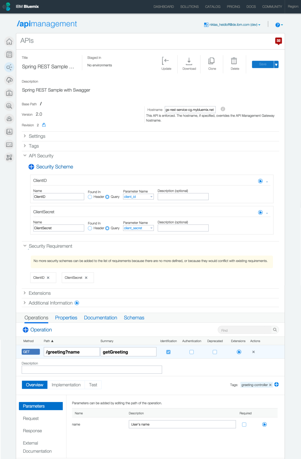Toggle Authentication checkbox for getGreeting

pyautogui.click(x=191, y=352)
